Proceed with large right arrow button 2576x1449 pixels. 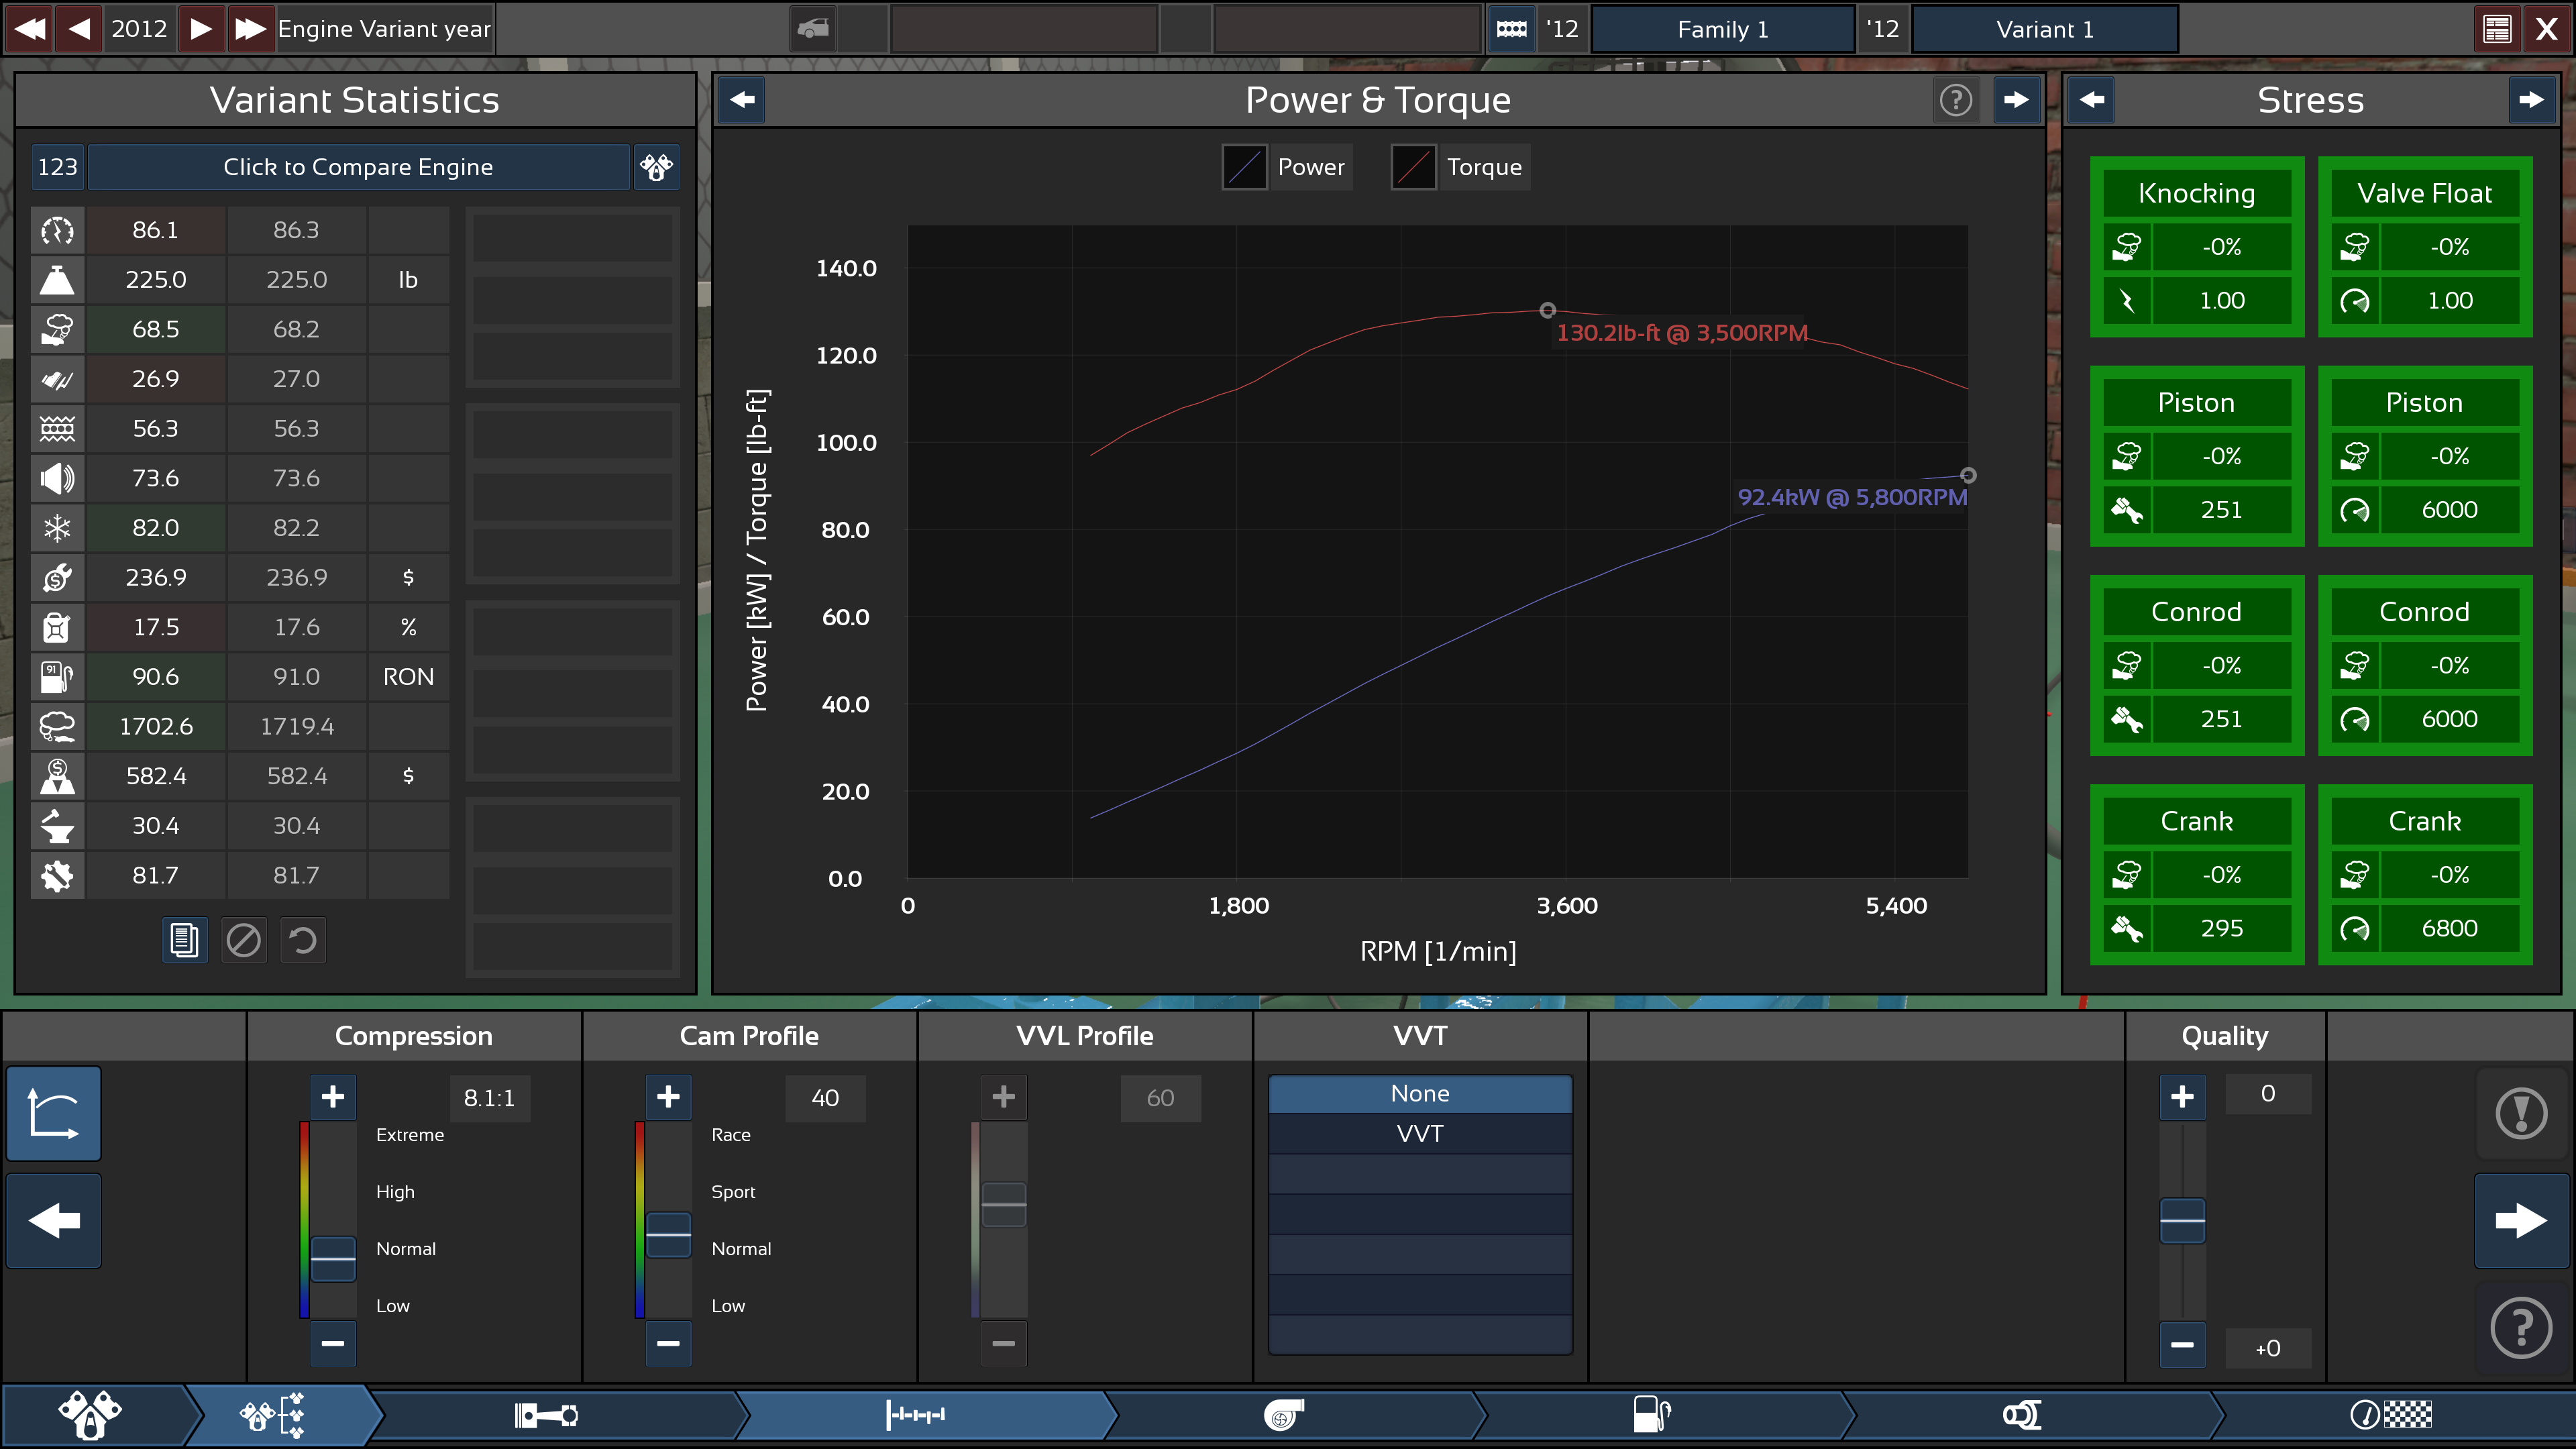2521,1220
